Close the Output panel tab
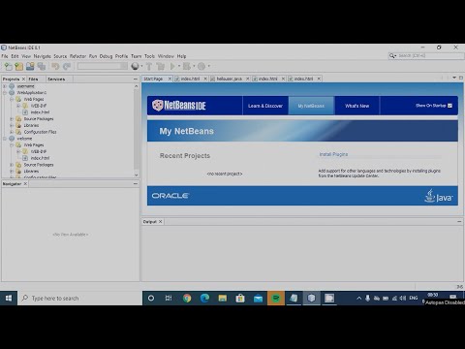465x349 pixels. (161, 222)
